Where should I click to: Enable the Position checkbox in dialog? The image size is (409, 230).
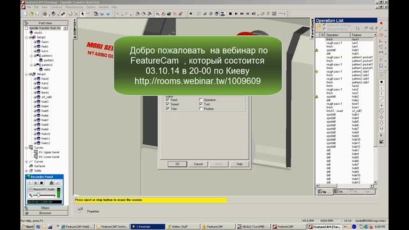[x=201, y=109]
